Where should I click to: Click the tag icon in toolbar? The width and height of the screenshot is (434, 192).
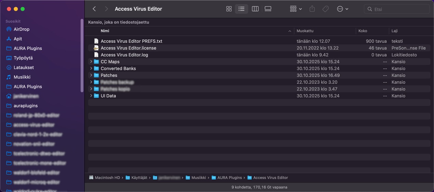tap(325, 9)
